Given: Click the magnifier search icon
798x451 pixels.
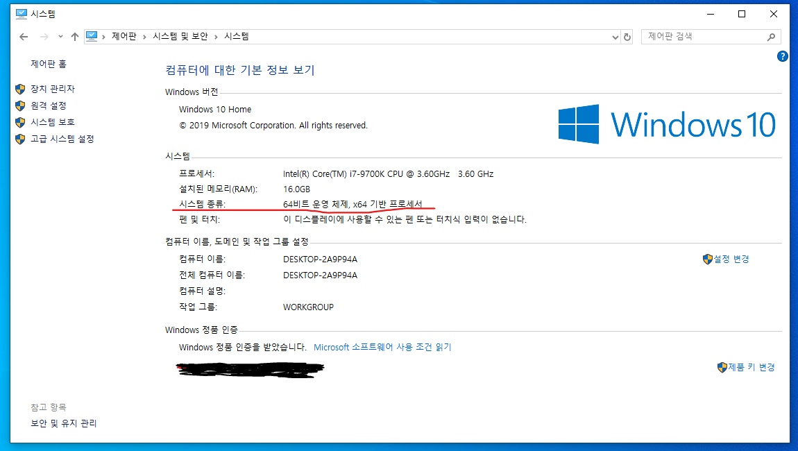Looking at the screenshot, I should [x=771, y=37].
